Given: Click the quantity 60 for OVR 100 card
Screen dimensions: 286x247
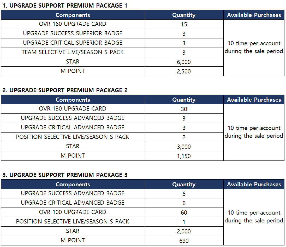Looking at the screenshot, I should pos(184,212).
